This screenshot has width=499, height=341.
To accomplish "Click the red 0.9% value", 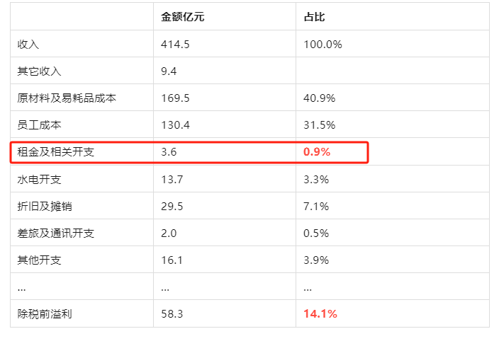I will (317, 152).
